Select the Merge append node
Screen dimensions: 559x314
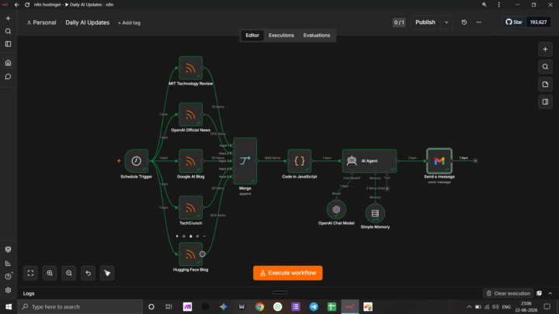pyautogui.click(x=245, y=161)
